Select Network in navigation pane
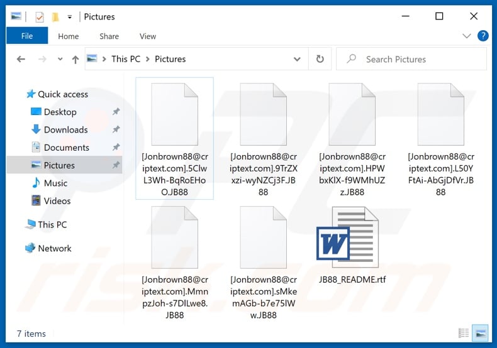This screenshot has height=348, width=497. pos(55,248)
